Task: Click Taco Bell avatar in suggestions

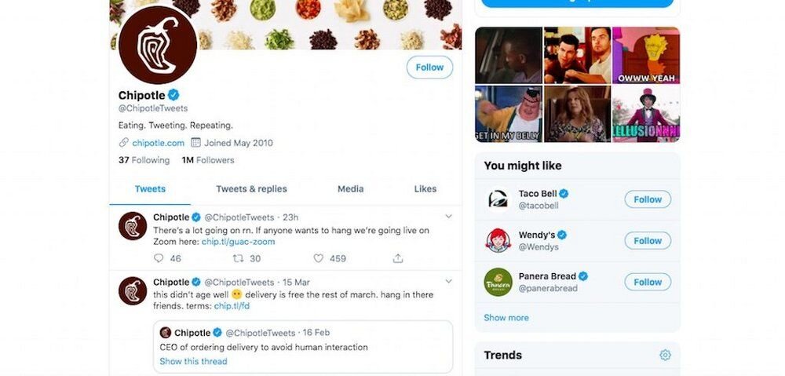Action: [x=498, y=199]
